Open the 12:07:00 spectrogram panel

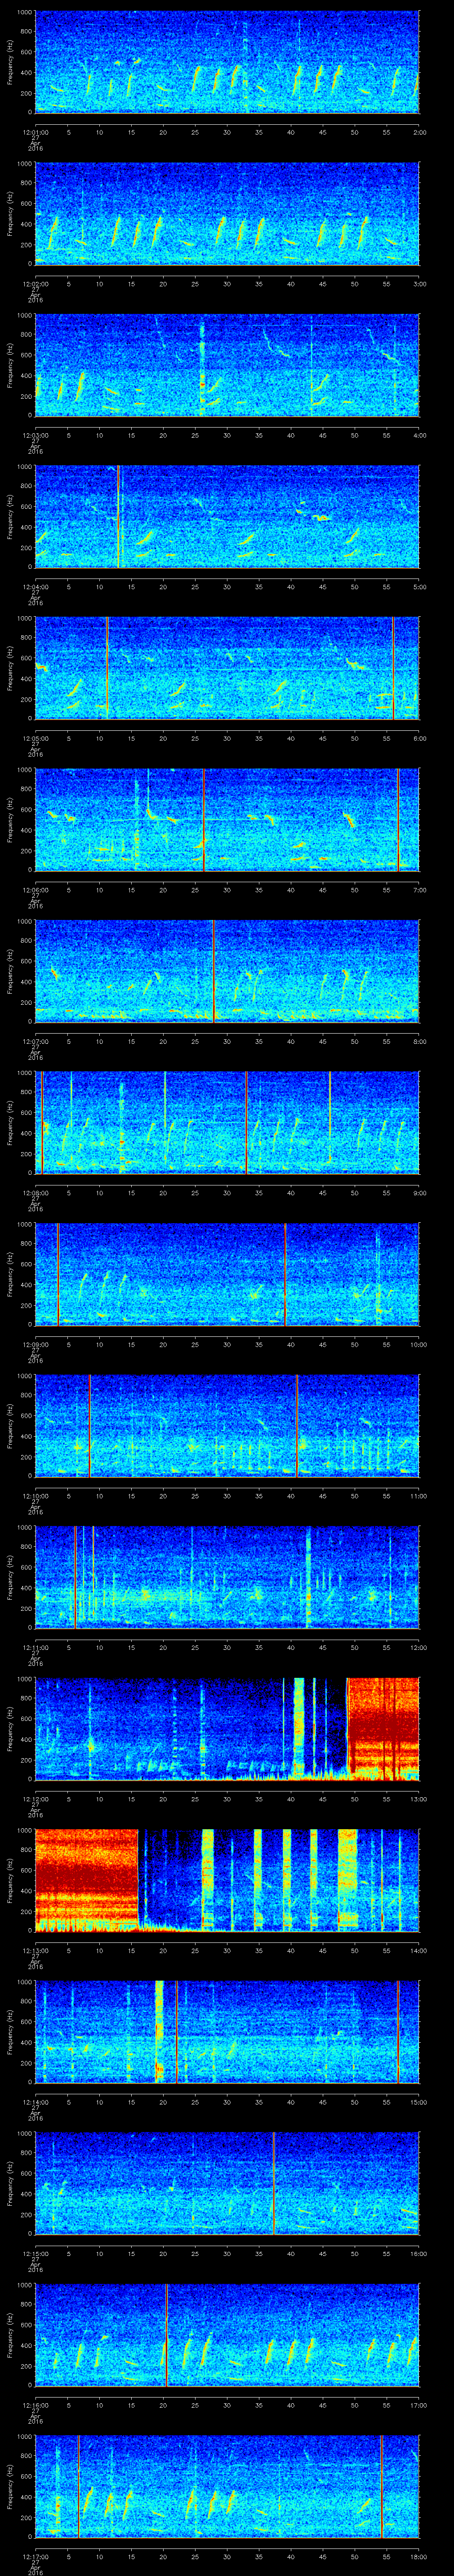click(x=227, y=971)
